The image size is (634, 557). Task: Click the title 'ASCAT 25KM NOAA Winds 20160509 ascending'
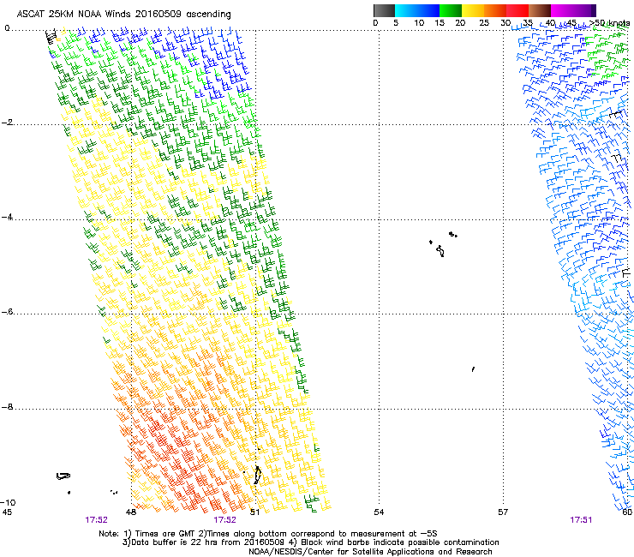pos(123,15)
